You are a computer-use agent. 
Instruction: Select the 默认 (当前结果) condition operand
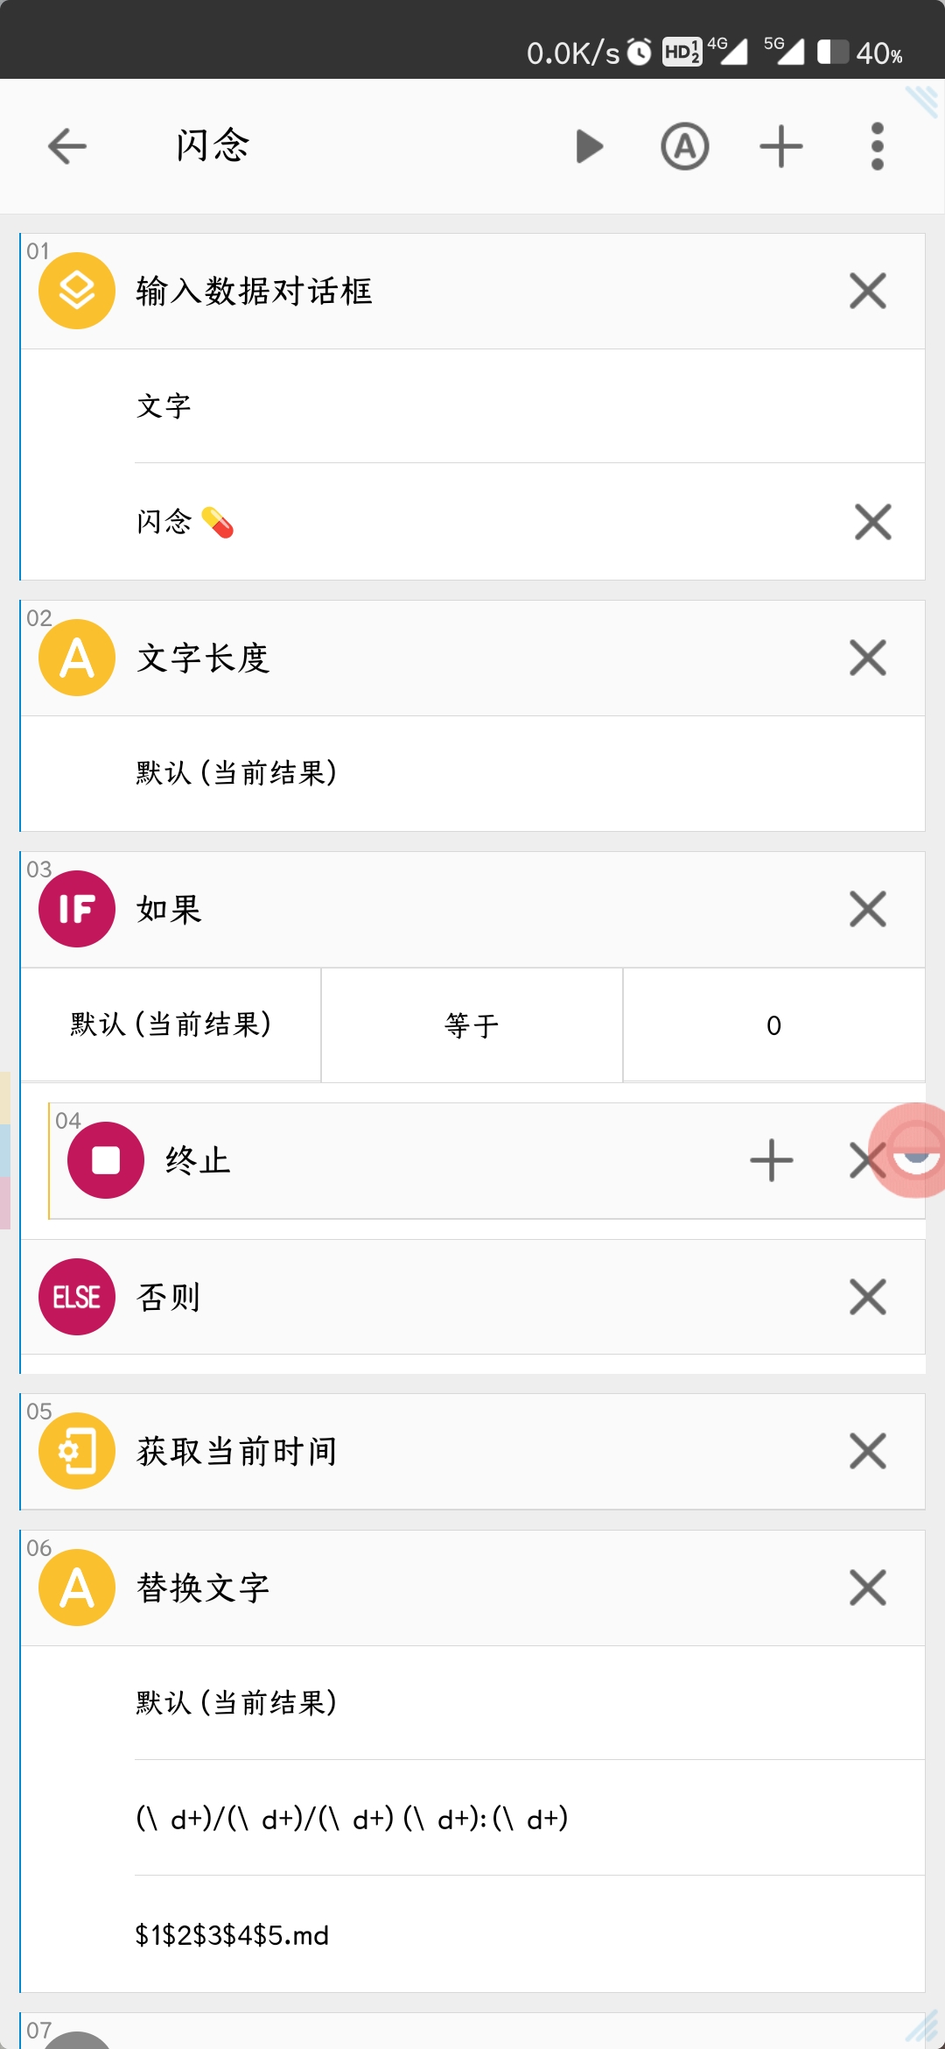coord(171,1025)
